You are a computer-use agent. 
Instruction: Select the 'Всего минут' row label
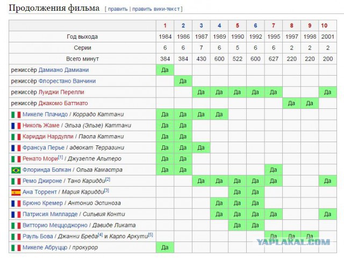[x=82, y=59]
